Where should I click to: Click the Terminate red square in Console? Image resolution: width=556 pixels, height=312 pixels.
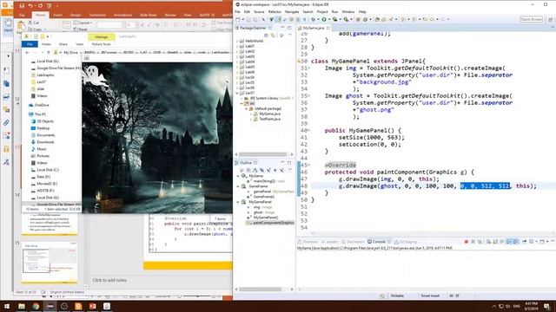(467, 242)
